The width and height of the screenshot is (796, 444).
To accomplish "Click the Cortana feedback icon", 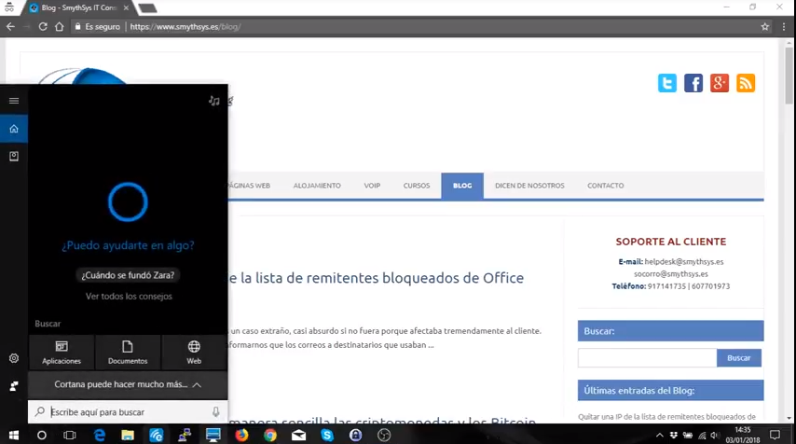I will coord(13,385).
